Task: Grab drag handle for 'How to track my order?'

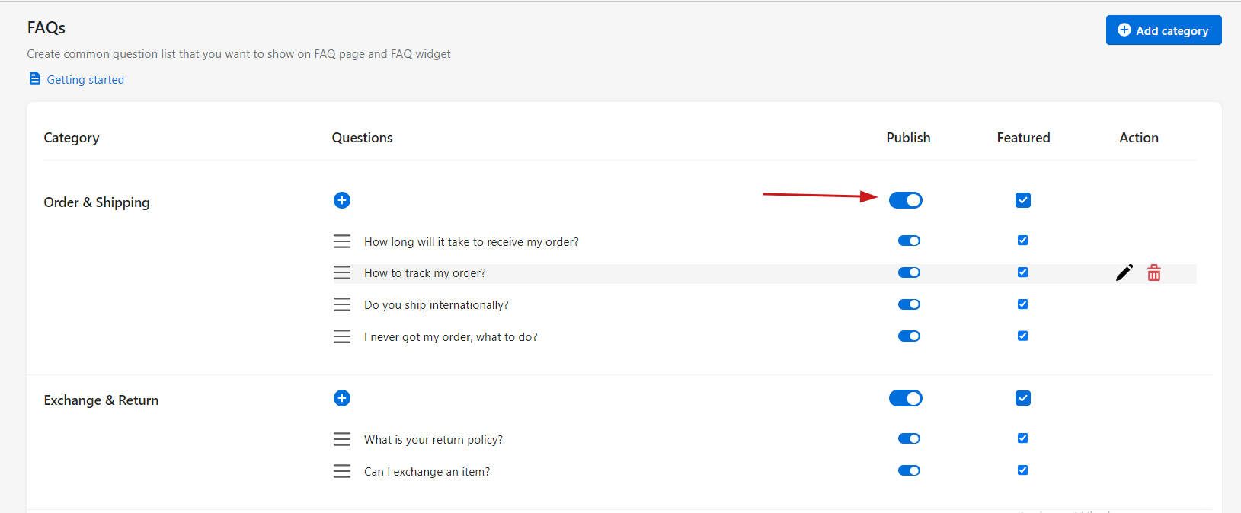Action: [x=342, y=272]
